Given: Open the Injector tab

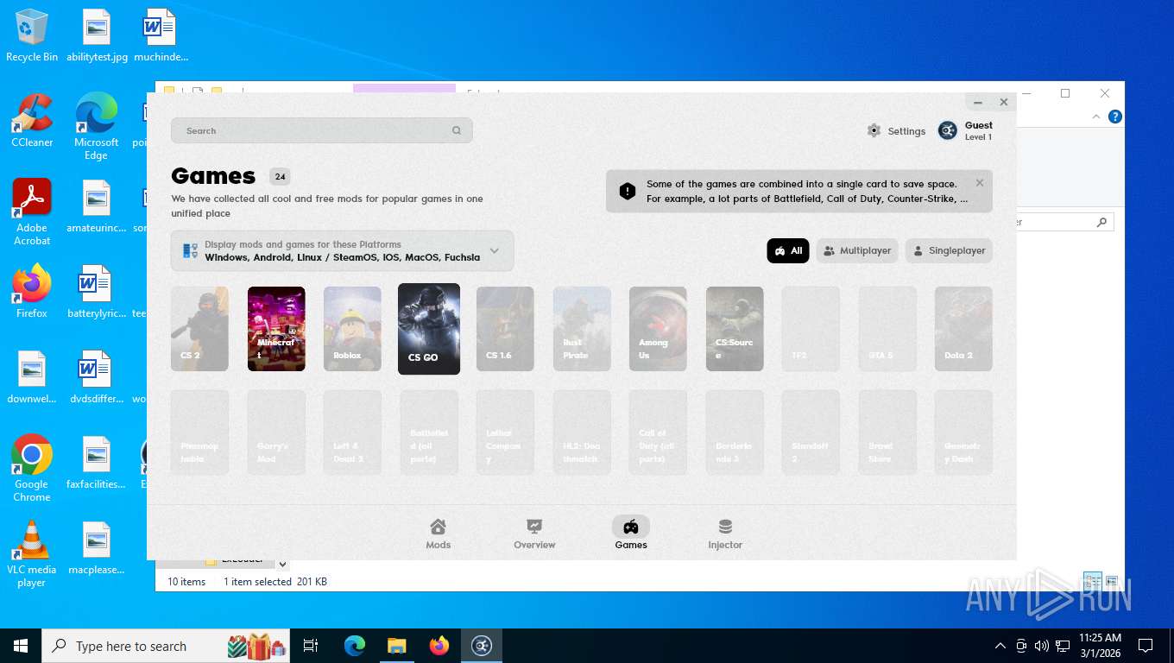Looking at the screenshot, I should [725, 534].
